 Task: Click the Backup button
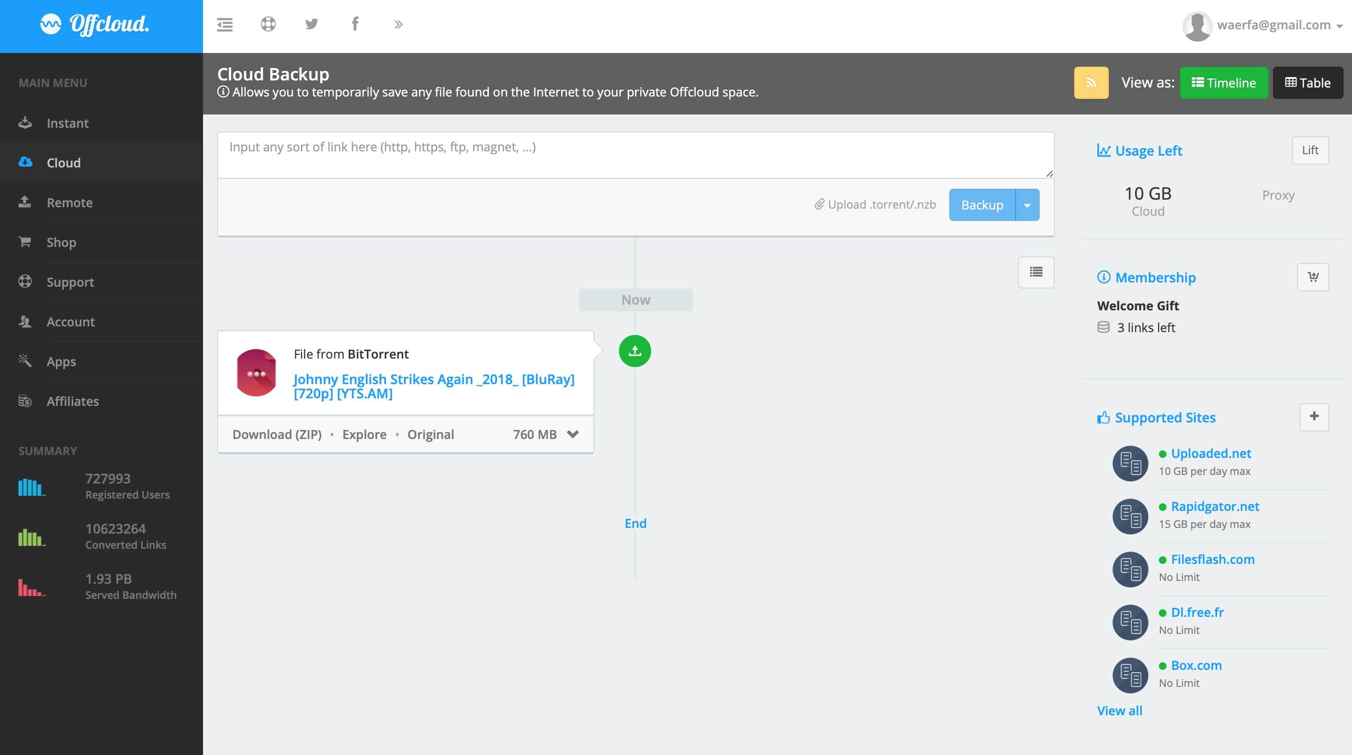pos(982,205)
